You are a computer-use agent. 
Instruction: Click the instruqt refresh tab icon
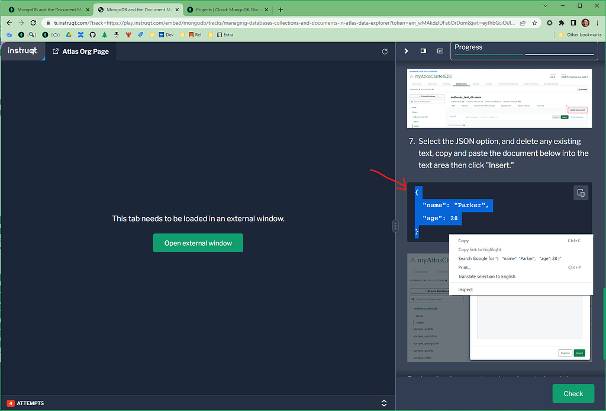[x=385, y=52]
